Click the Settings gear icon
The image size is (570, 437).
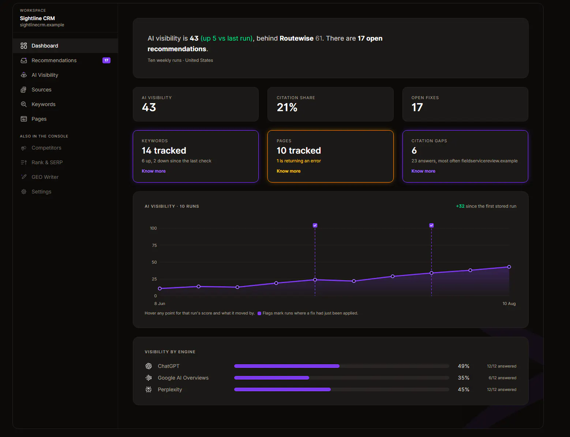(x=24, y=192)
